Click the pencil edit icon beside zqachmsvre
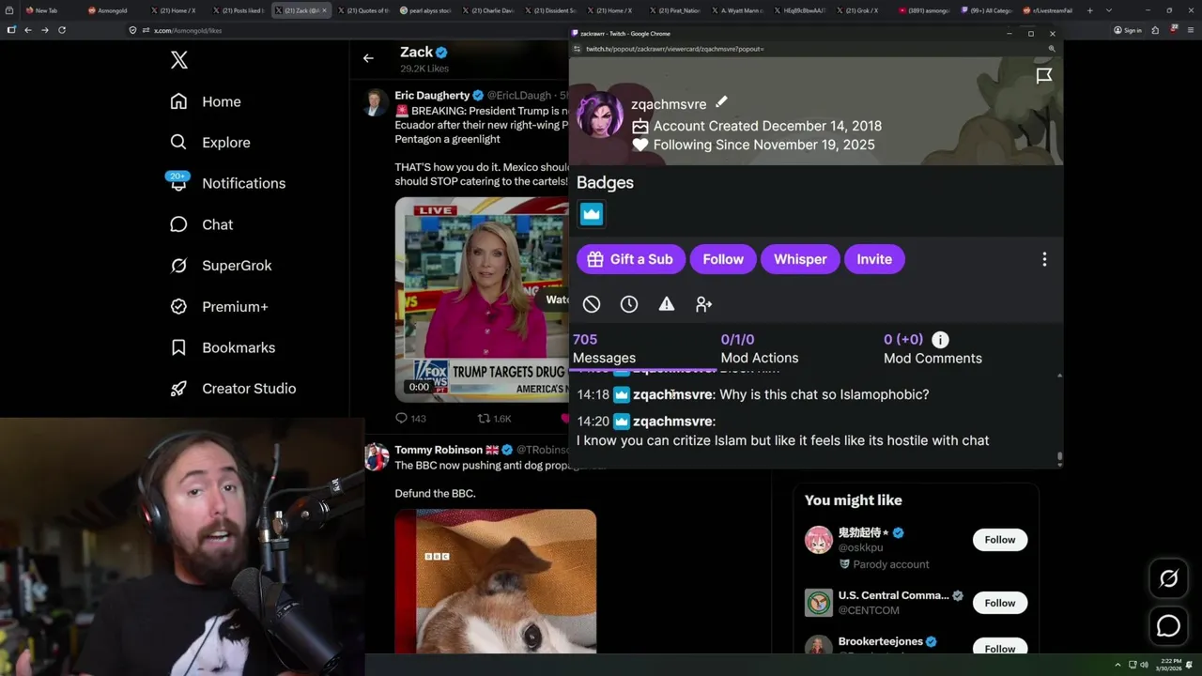Viewport: 1202px width, 676px height. coord(721,102)
